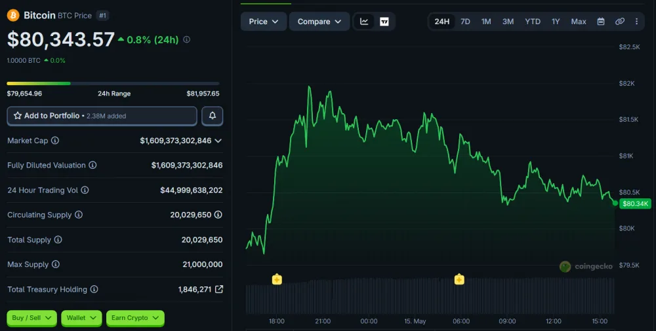The width and height of the screenshot is (656, 331).
Task: Switch to line chart view icon
Action: click(364, 22)
